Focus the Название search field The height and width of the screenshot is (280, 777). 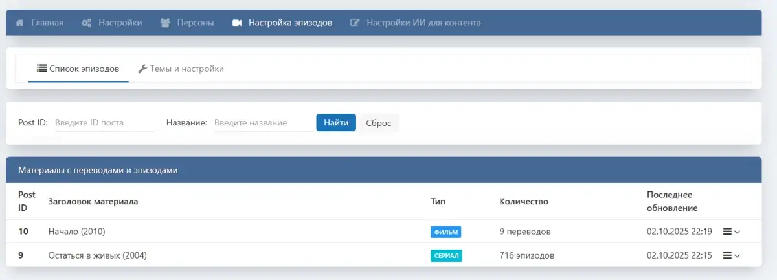click(x=263, y=123)
